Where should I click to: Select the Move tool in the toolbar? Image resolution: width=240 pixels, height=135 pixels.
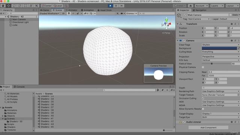9,6
